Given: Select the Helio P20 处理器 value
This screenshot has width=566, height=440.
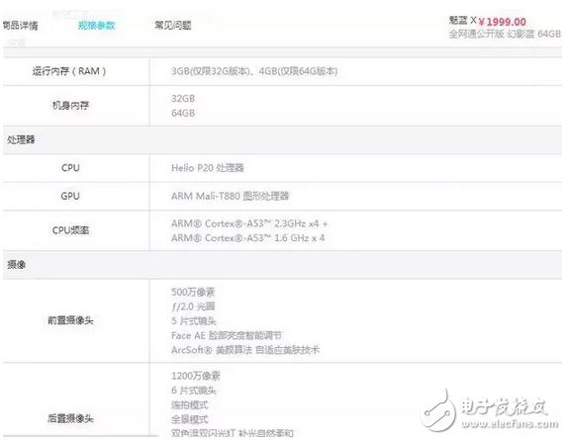Looking at the screenshot, I should coord(208,168).
